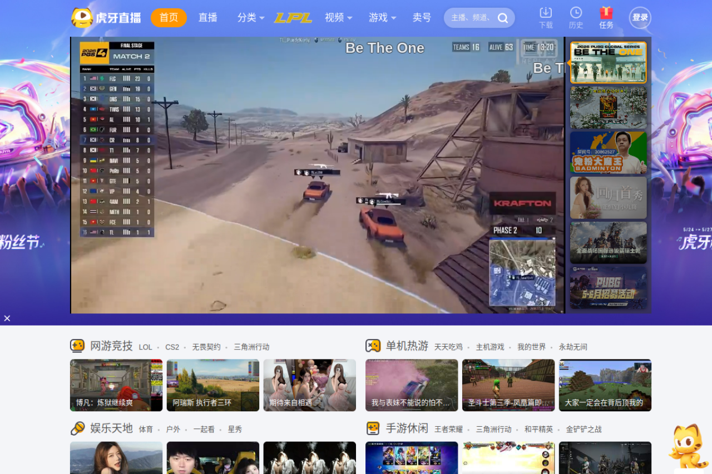Image resolution: width=712 pixels, height=474 pixels.
Task: Click the 娱乐天地 section icon
Action: coord(77,428)
